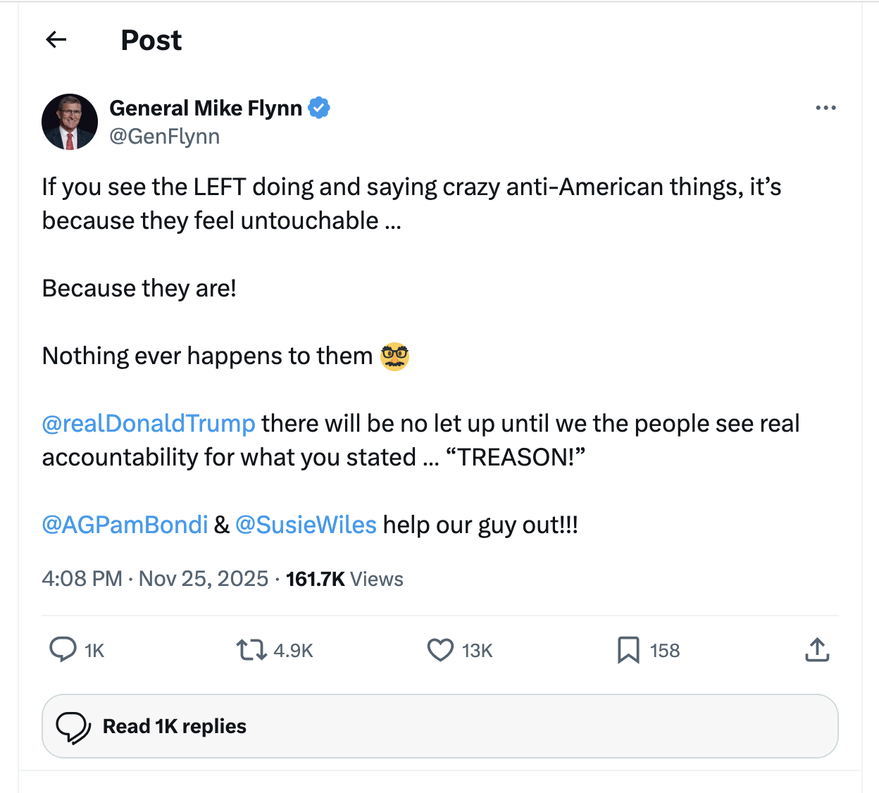This screenshot has height=793, width=879.
Task: Click the General Mike Flynn display name
Action: (206, 108)
